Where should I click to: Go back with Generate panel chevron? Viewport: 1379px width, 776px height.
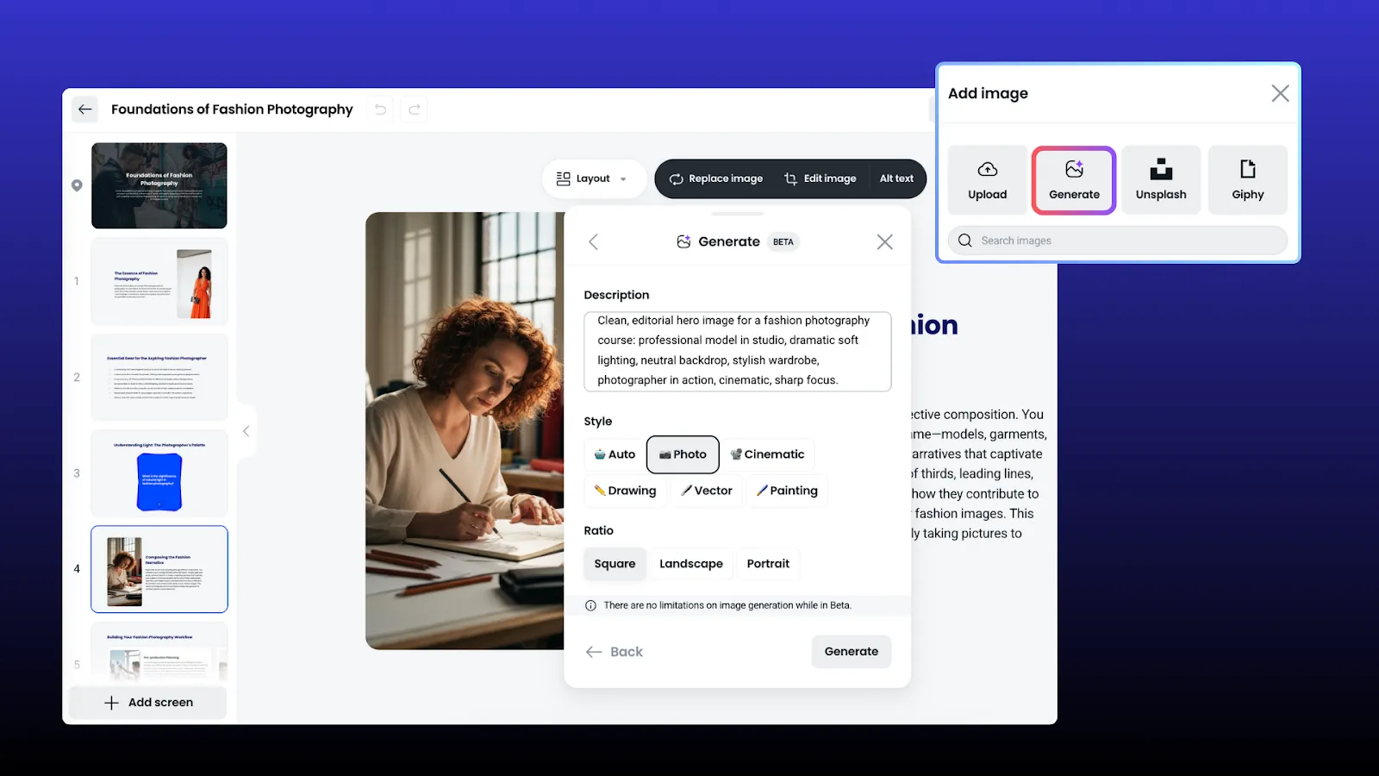[593, 242]
